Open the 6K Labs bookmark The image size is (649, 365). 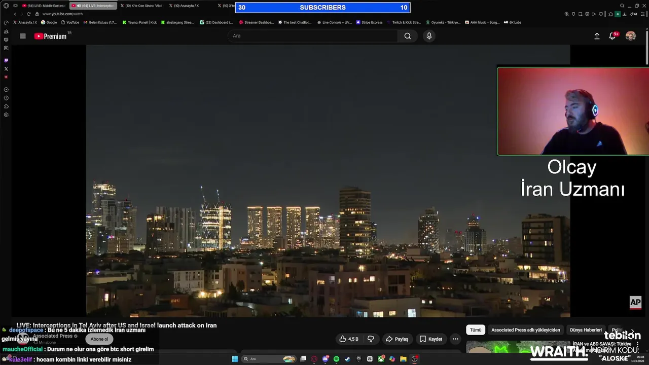513,22
